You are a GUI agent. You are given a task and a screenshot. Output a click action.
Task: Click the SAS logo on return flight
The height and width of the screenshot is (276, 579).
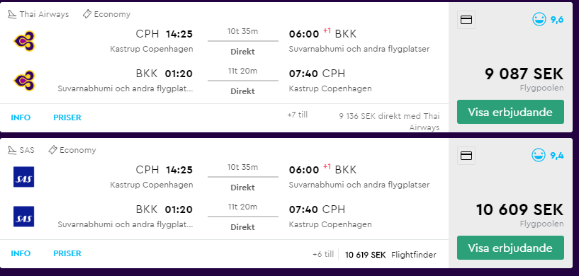tap(23, 217)
